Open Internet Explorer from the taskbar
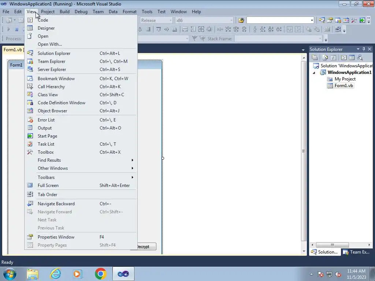This screenshot has width=375, height=281. click(x=55, y=274)
